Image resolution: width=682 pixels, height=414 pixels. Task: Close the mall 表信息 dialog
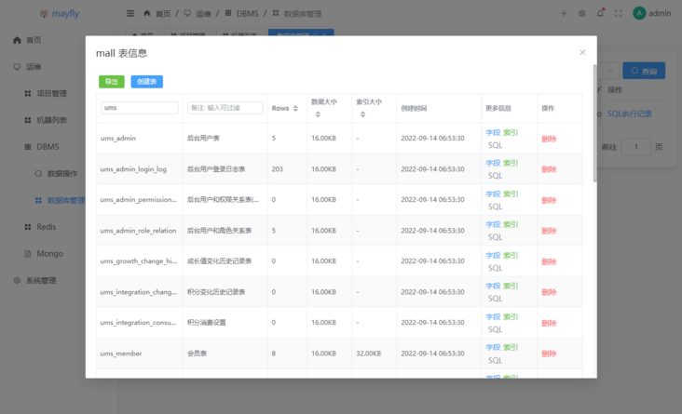[582, 53]
